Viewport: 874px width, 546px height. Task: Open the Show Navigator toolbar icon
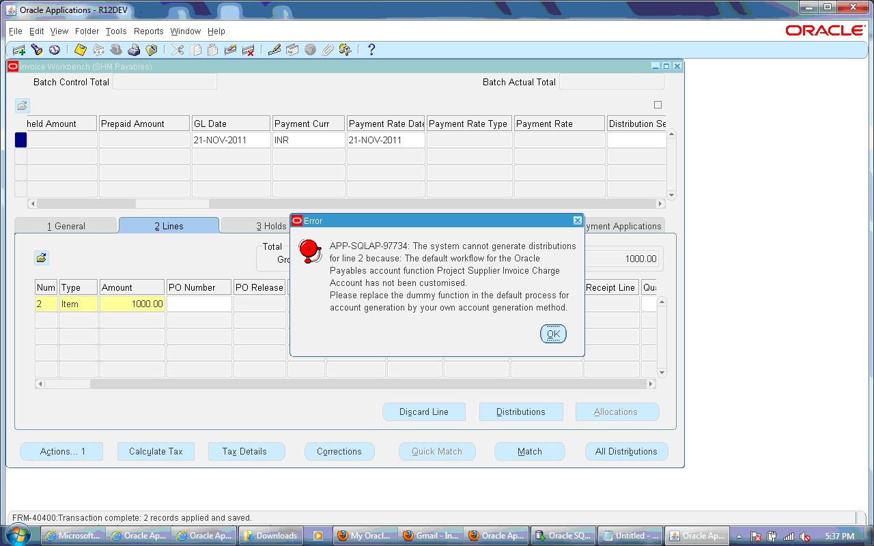(55, 50)
